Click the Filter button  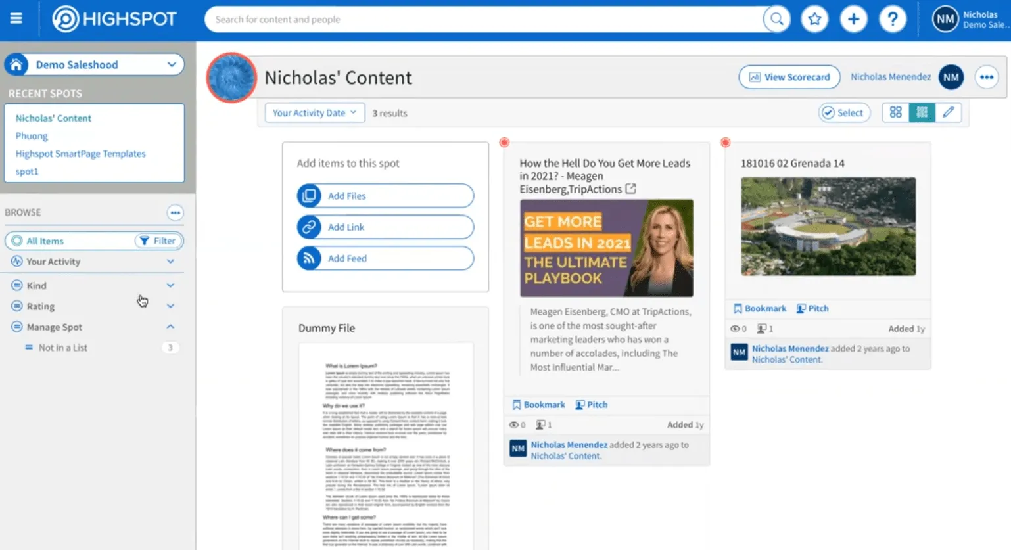tap(158, 241)
